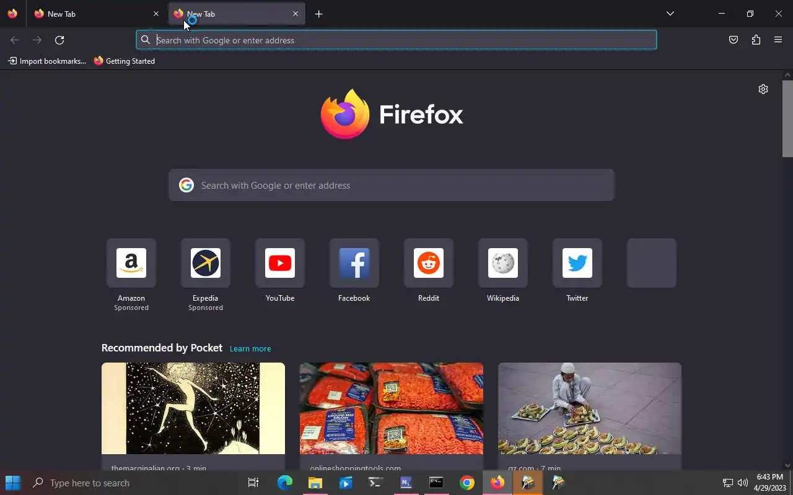Close the first New Tab
This screenshot has width=793, height=495.
point(156,14)
